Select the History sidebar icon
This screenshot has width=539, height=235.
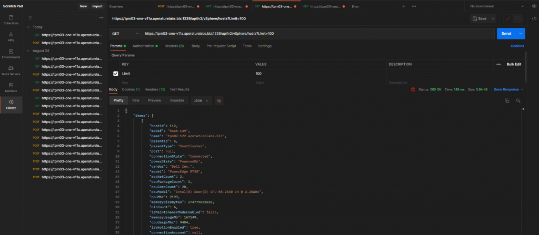[x=11, y=105]
